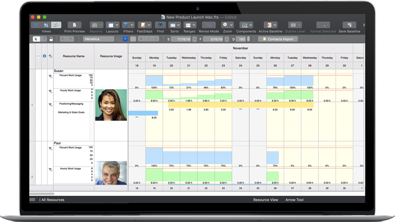The width and height of the screenshot is (395, 222).
Task: Open the Filters tool
Action: pyautogui.click(x=126, y=25)
